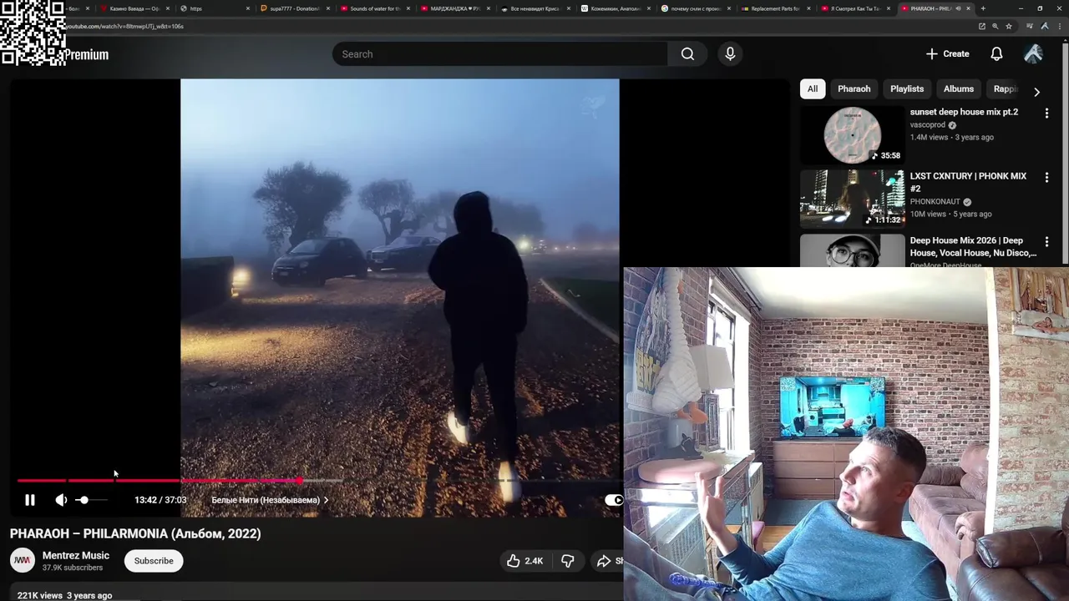
Task: Share the video via Share button
Action: (609, 561)
